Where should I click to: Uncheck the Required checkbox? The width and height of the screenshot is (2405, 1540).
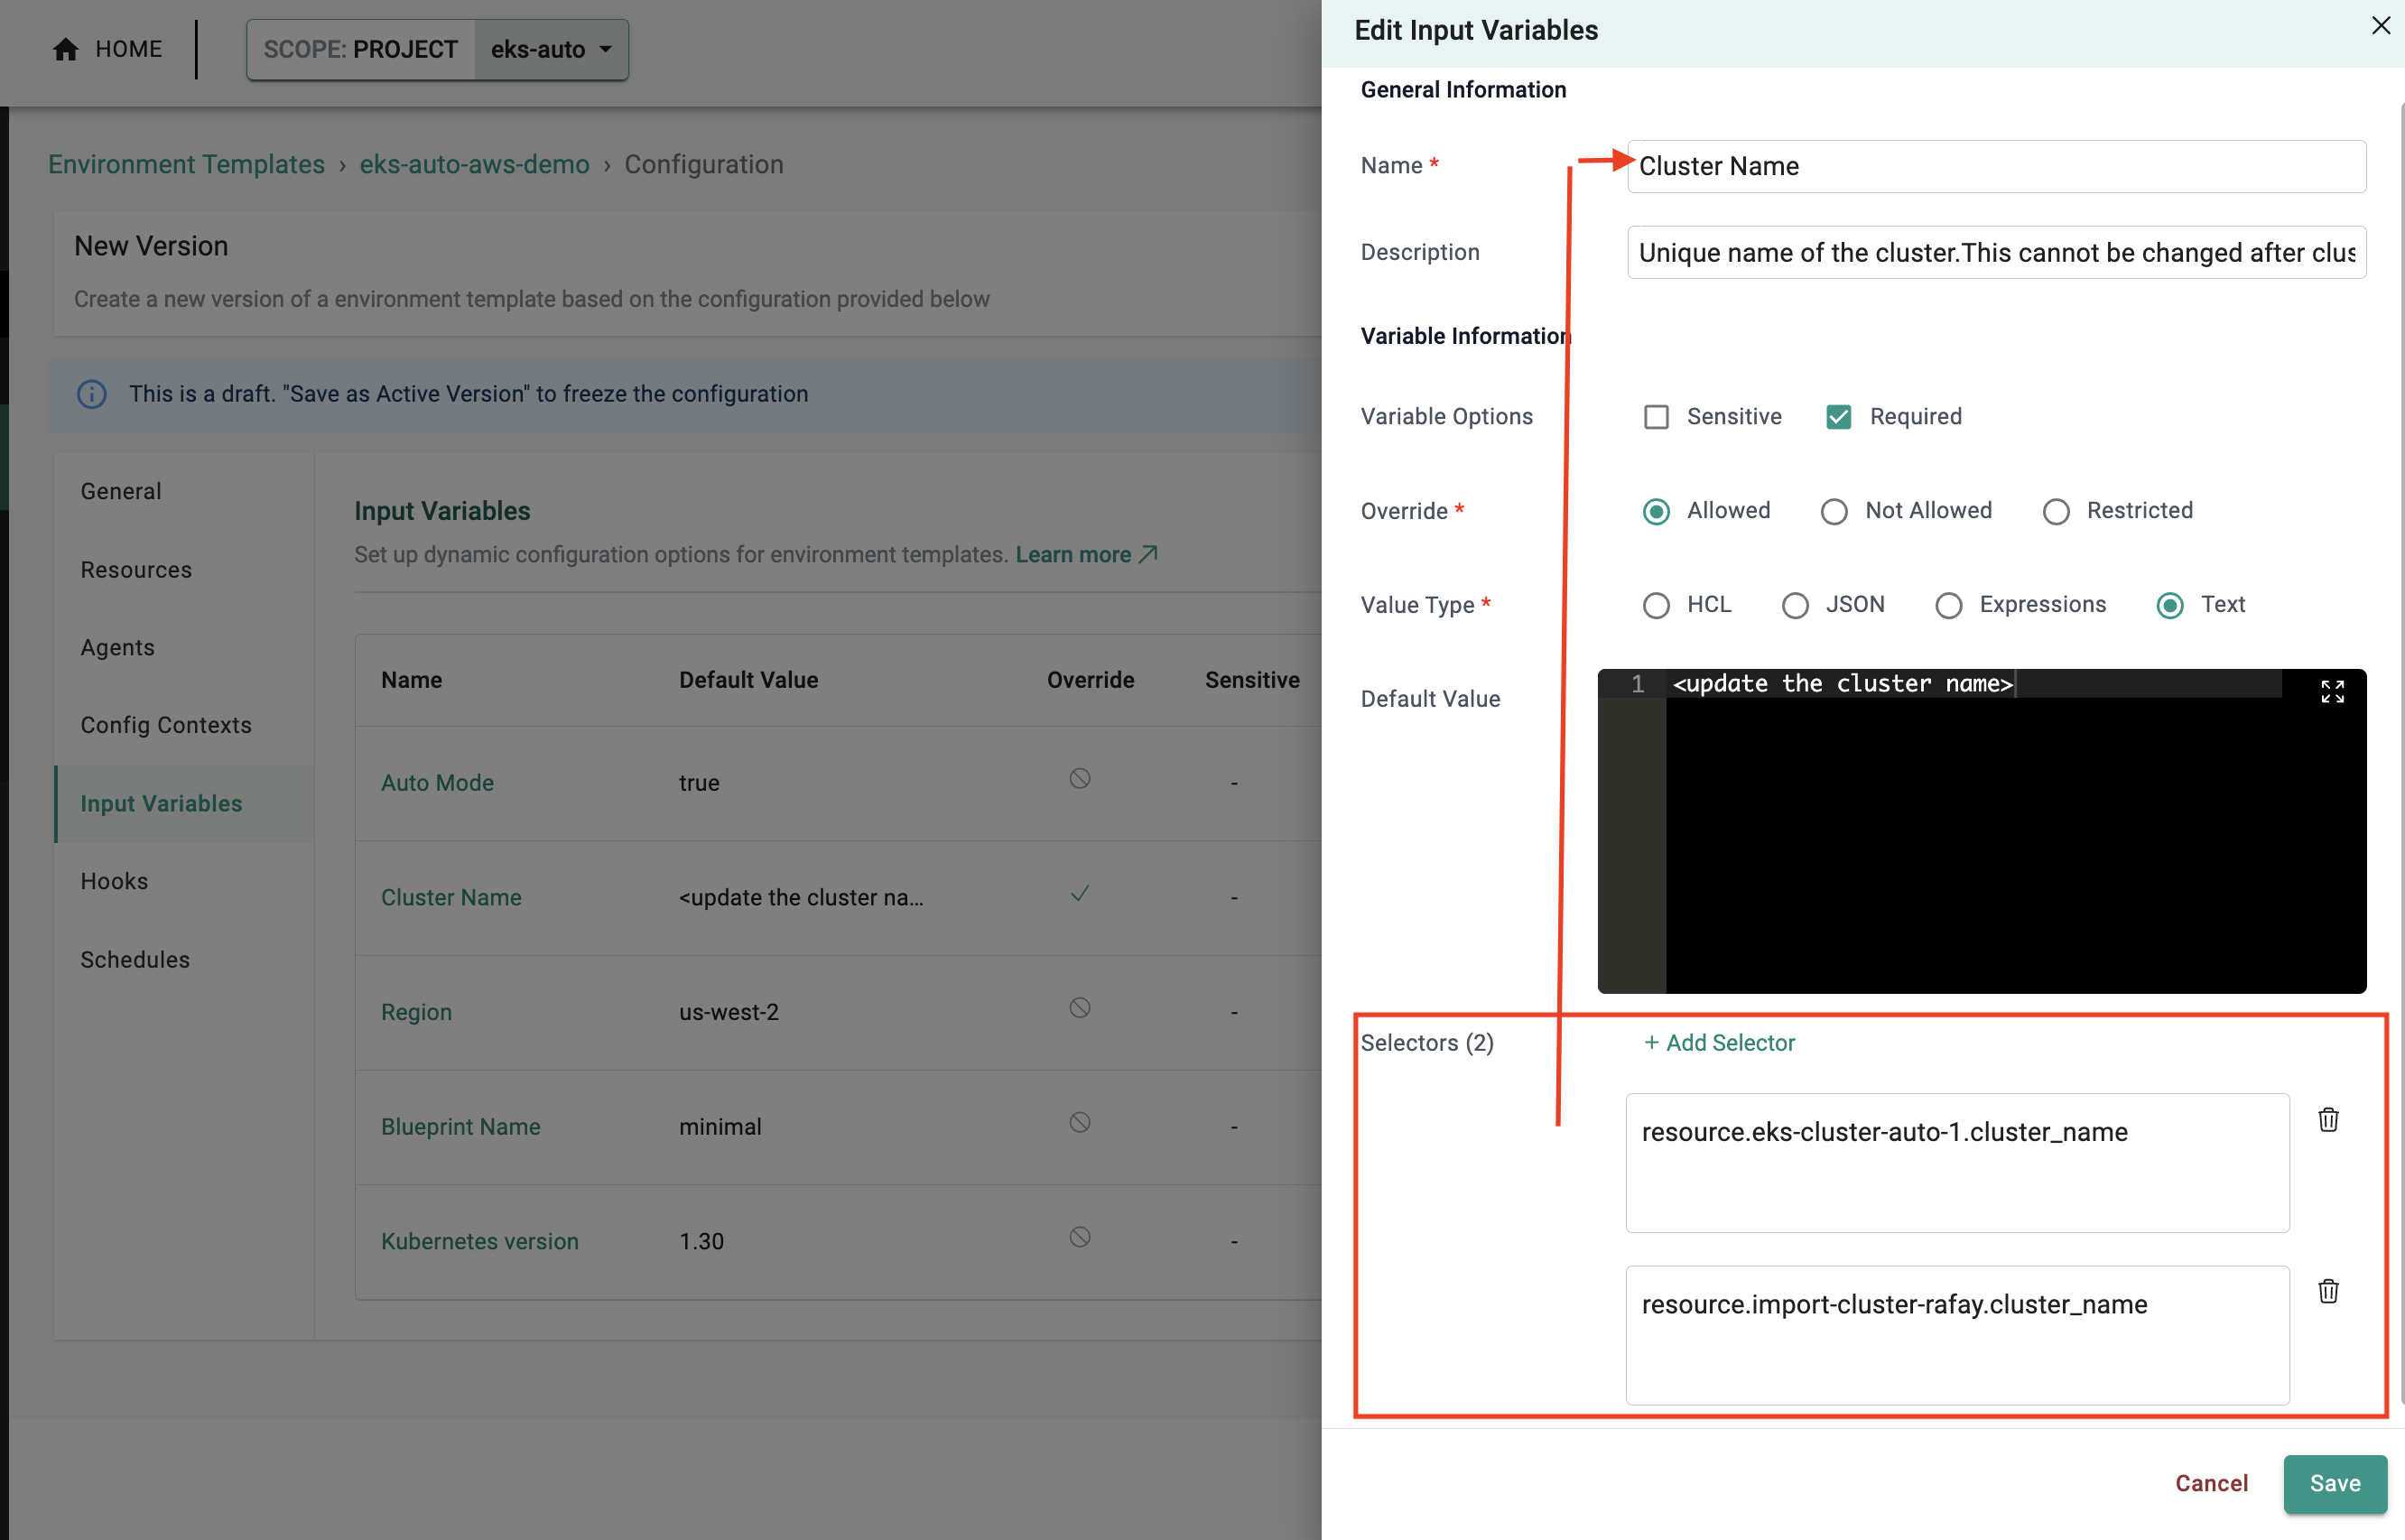pyautogui.click(x=1838, y=417)
